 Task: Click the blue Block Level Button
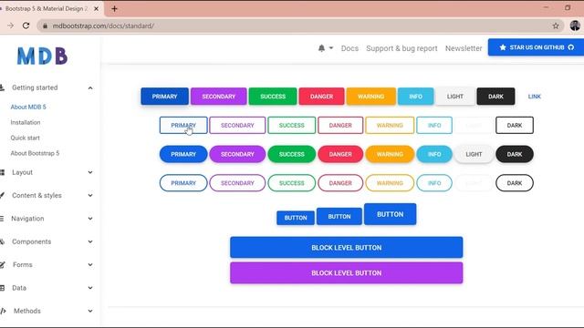pos(347,247)
